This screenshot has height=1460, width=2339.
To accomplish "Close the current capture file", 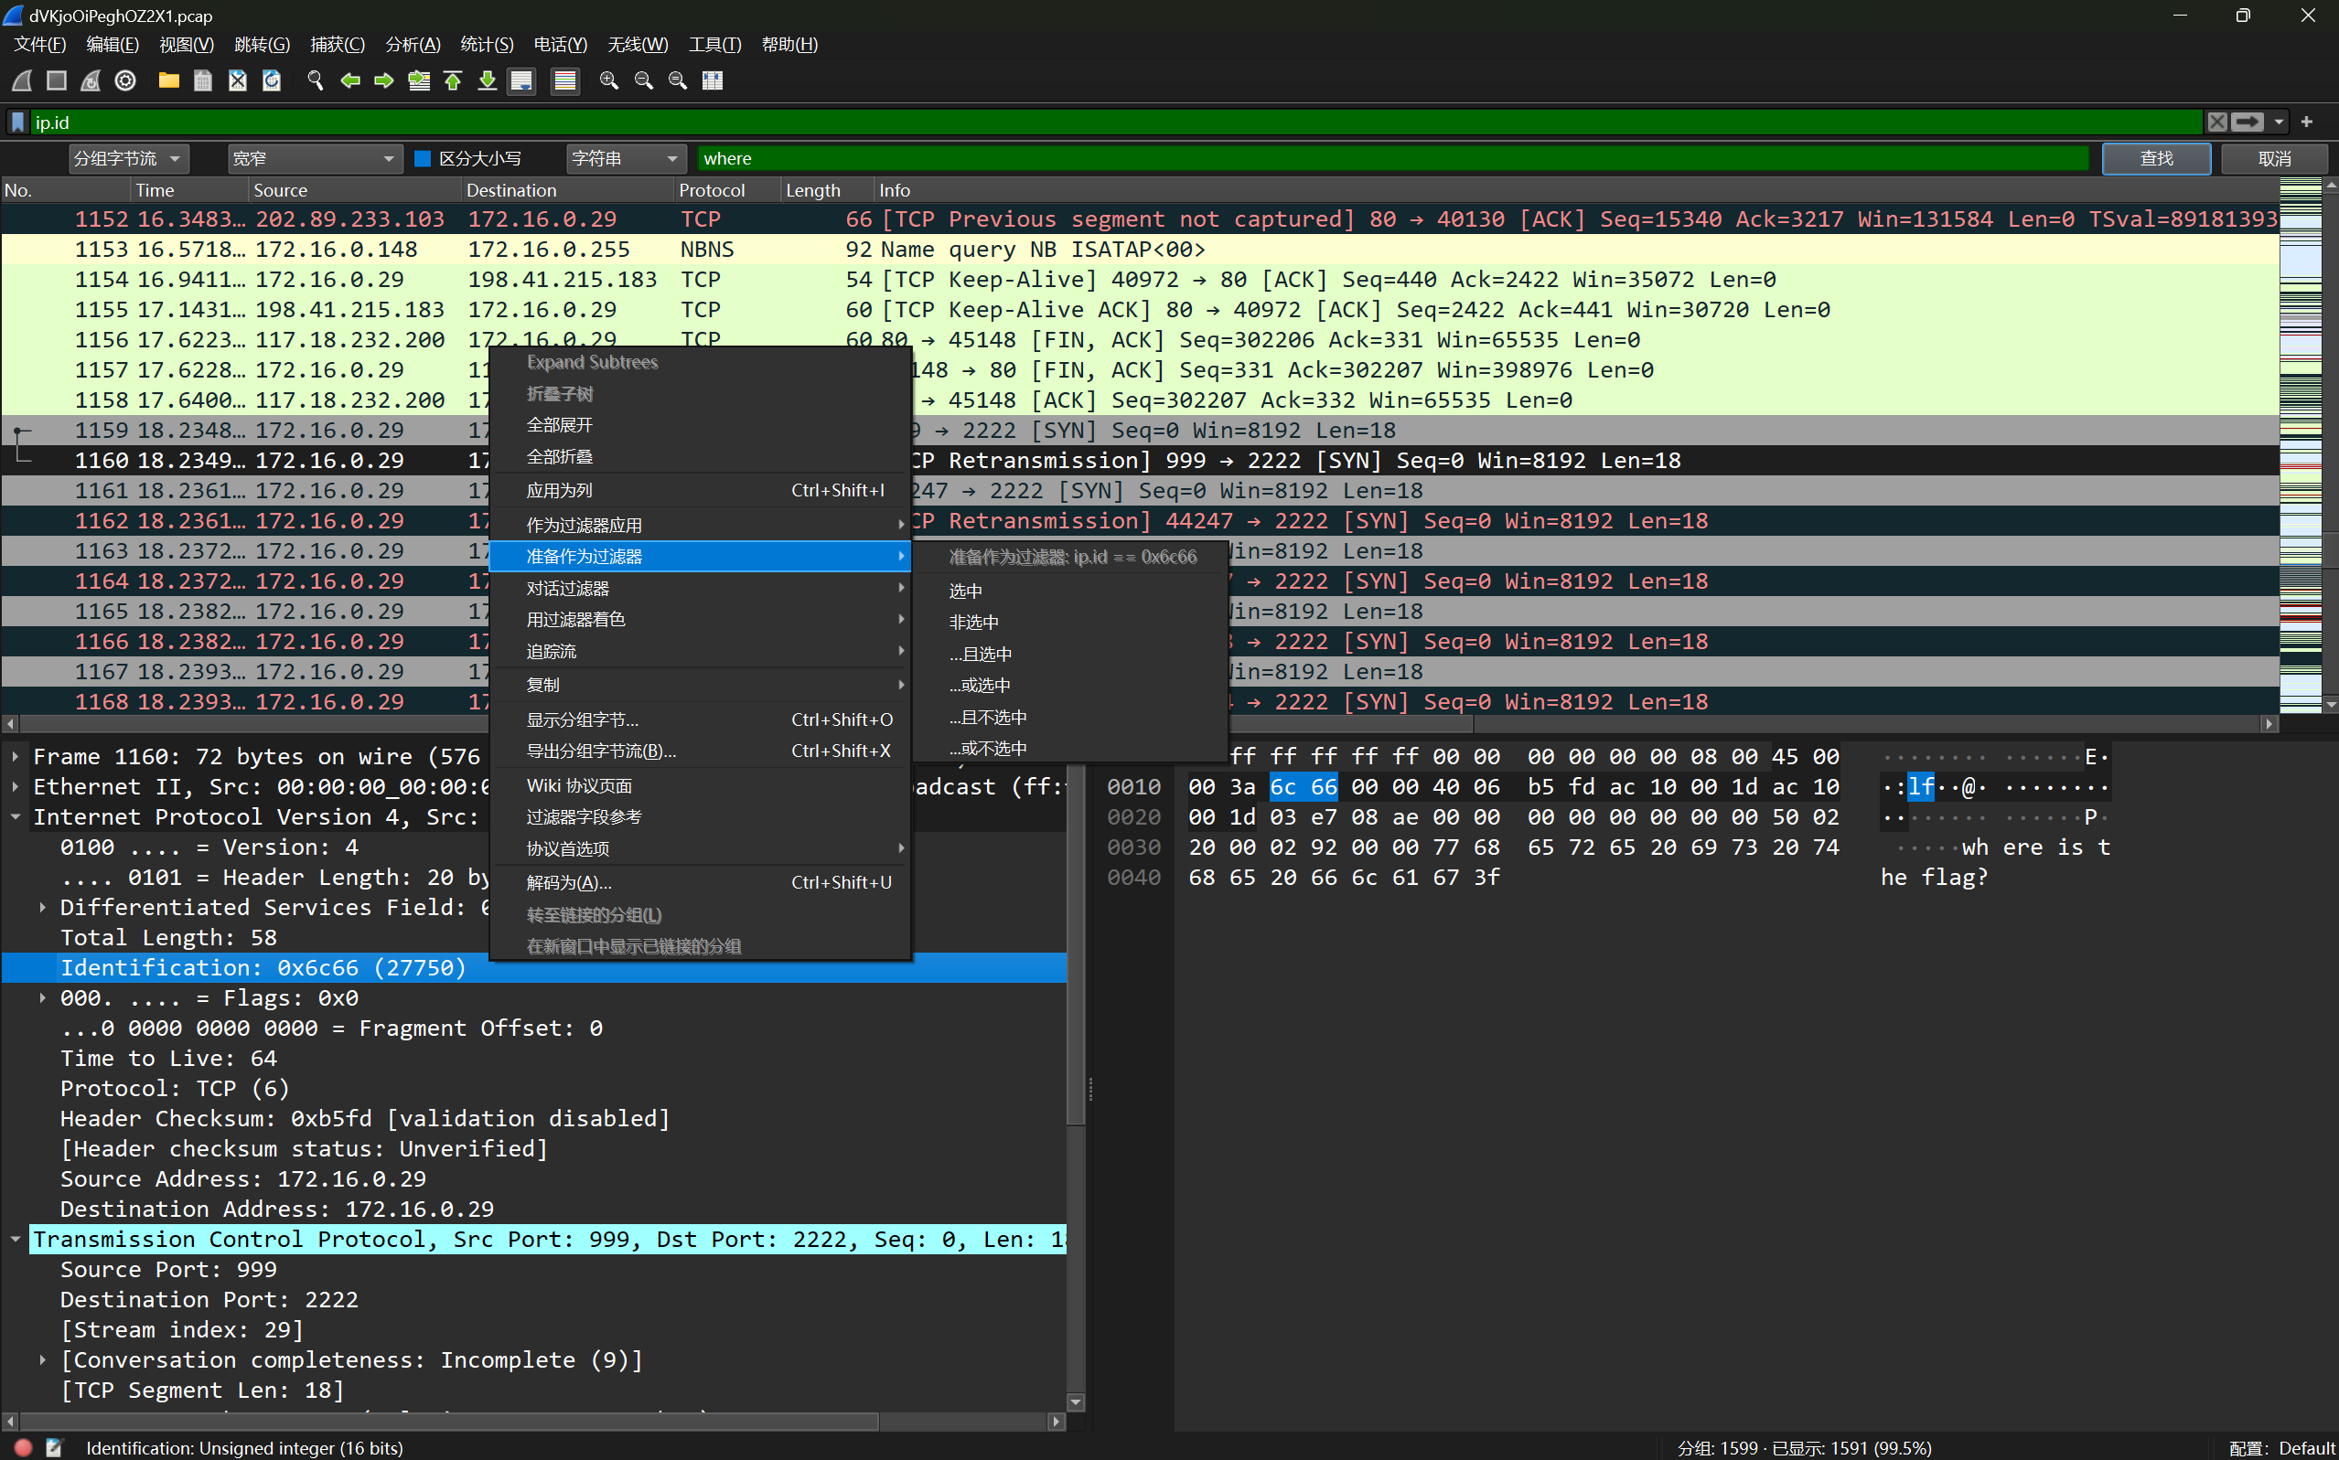I will (x=238, y=80).
